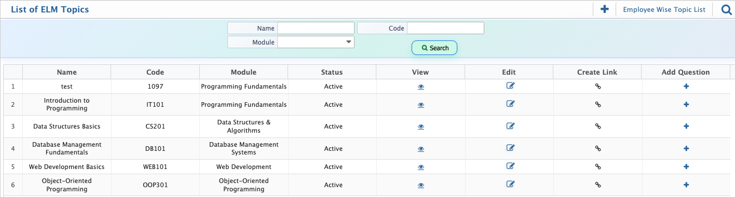
Task: View Web Development Basics topic
Action: (421, 167)
